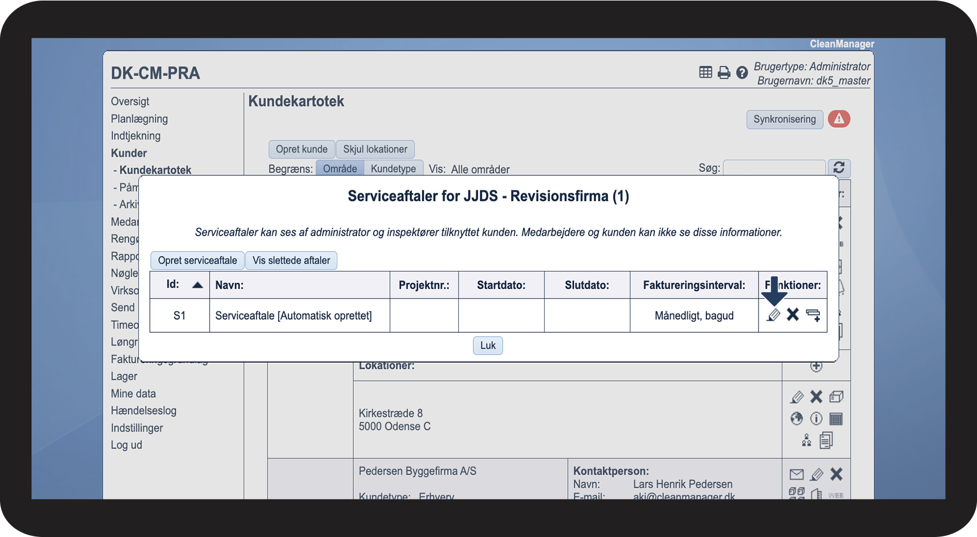Click the table grid icon in header
The width and height of the screenshot is (977, 537).
click(706, 72)
